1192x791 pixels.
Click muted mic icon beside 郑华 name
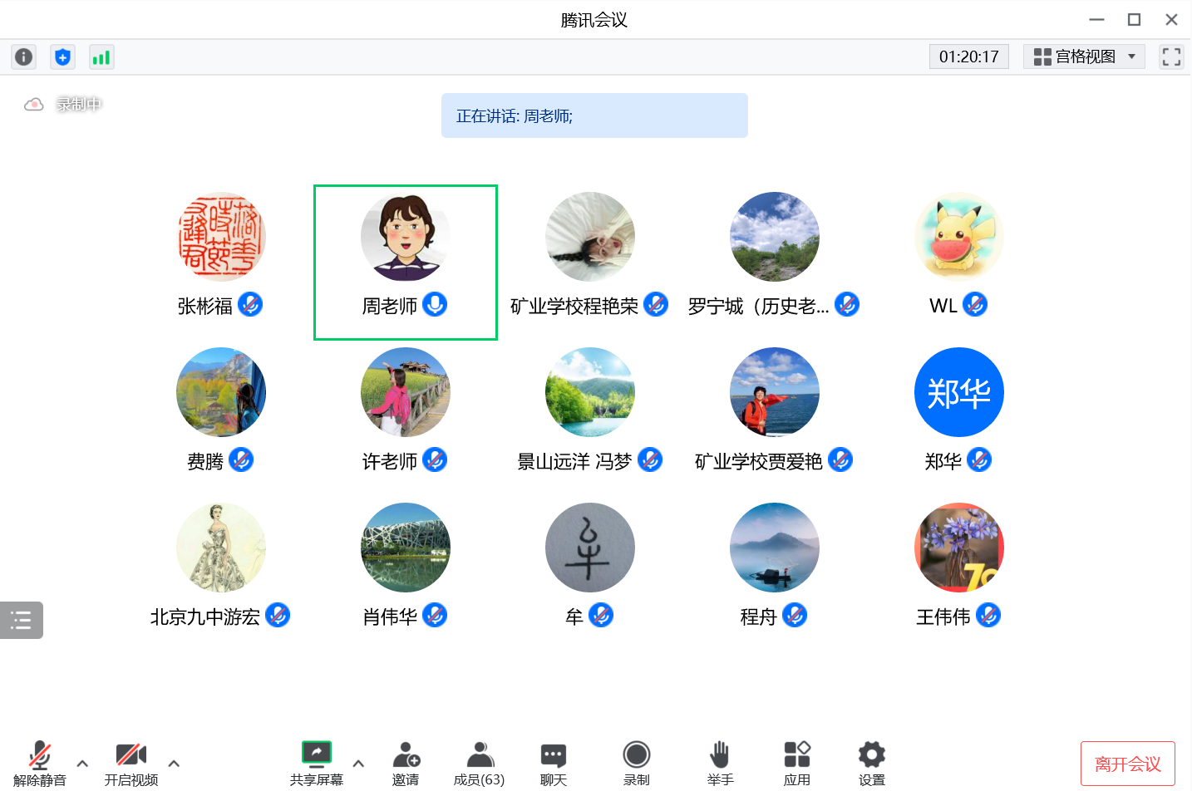point(979,459)
